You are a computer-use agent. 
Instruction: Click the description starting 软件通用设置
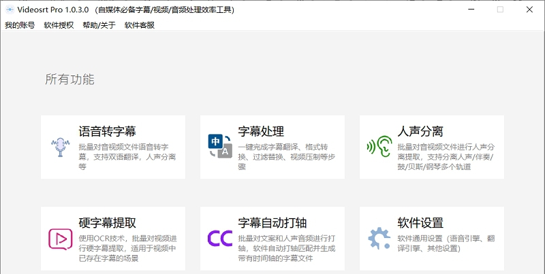(446, 243)
